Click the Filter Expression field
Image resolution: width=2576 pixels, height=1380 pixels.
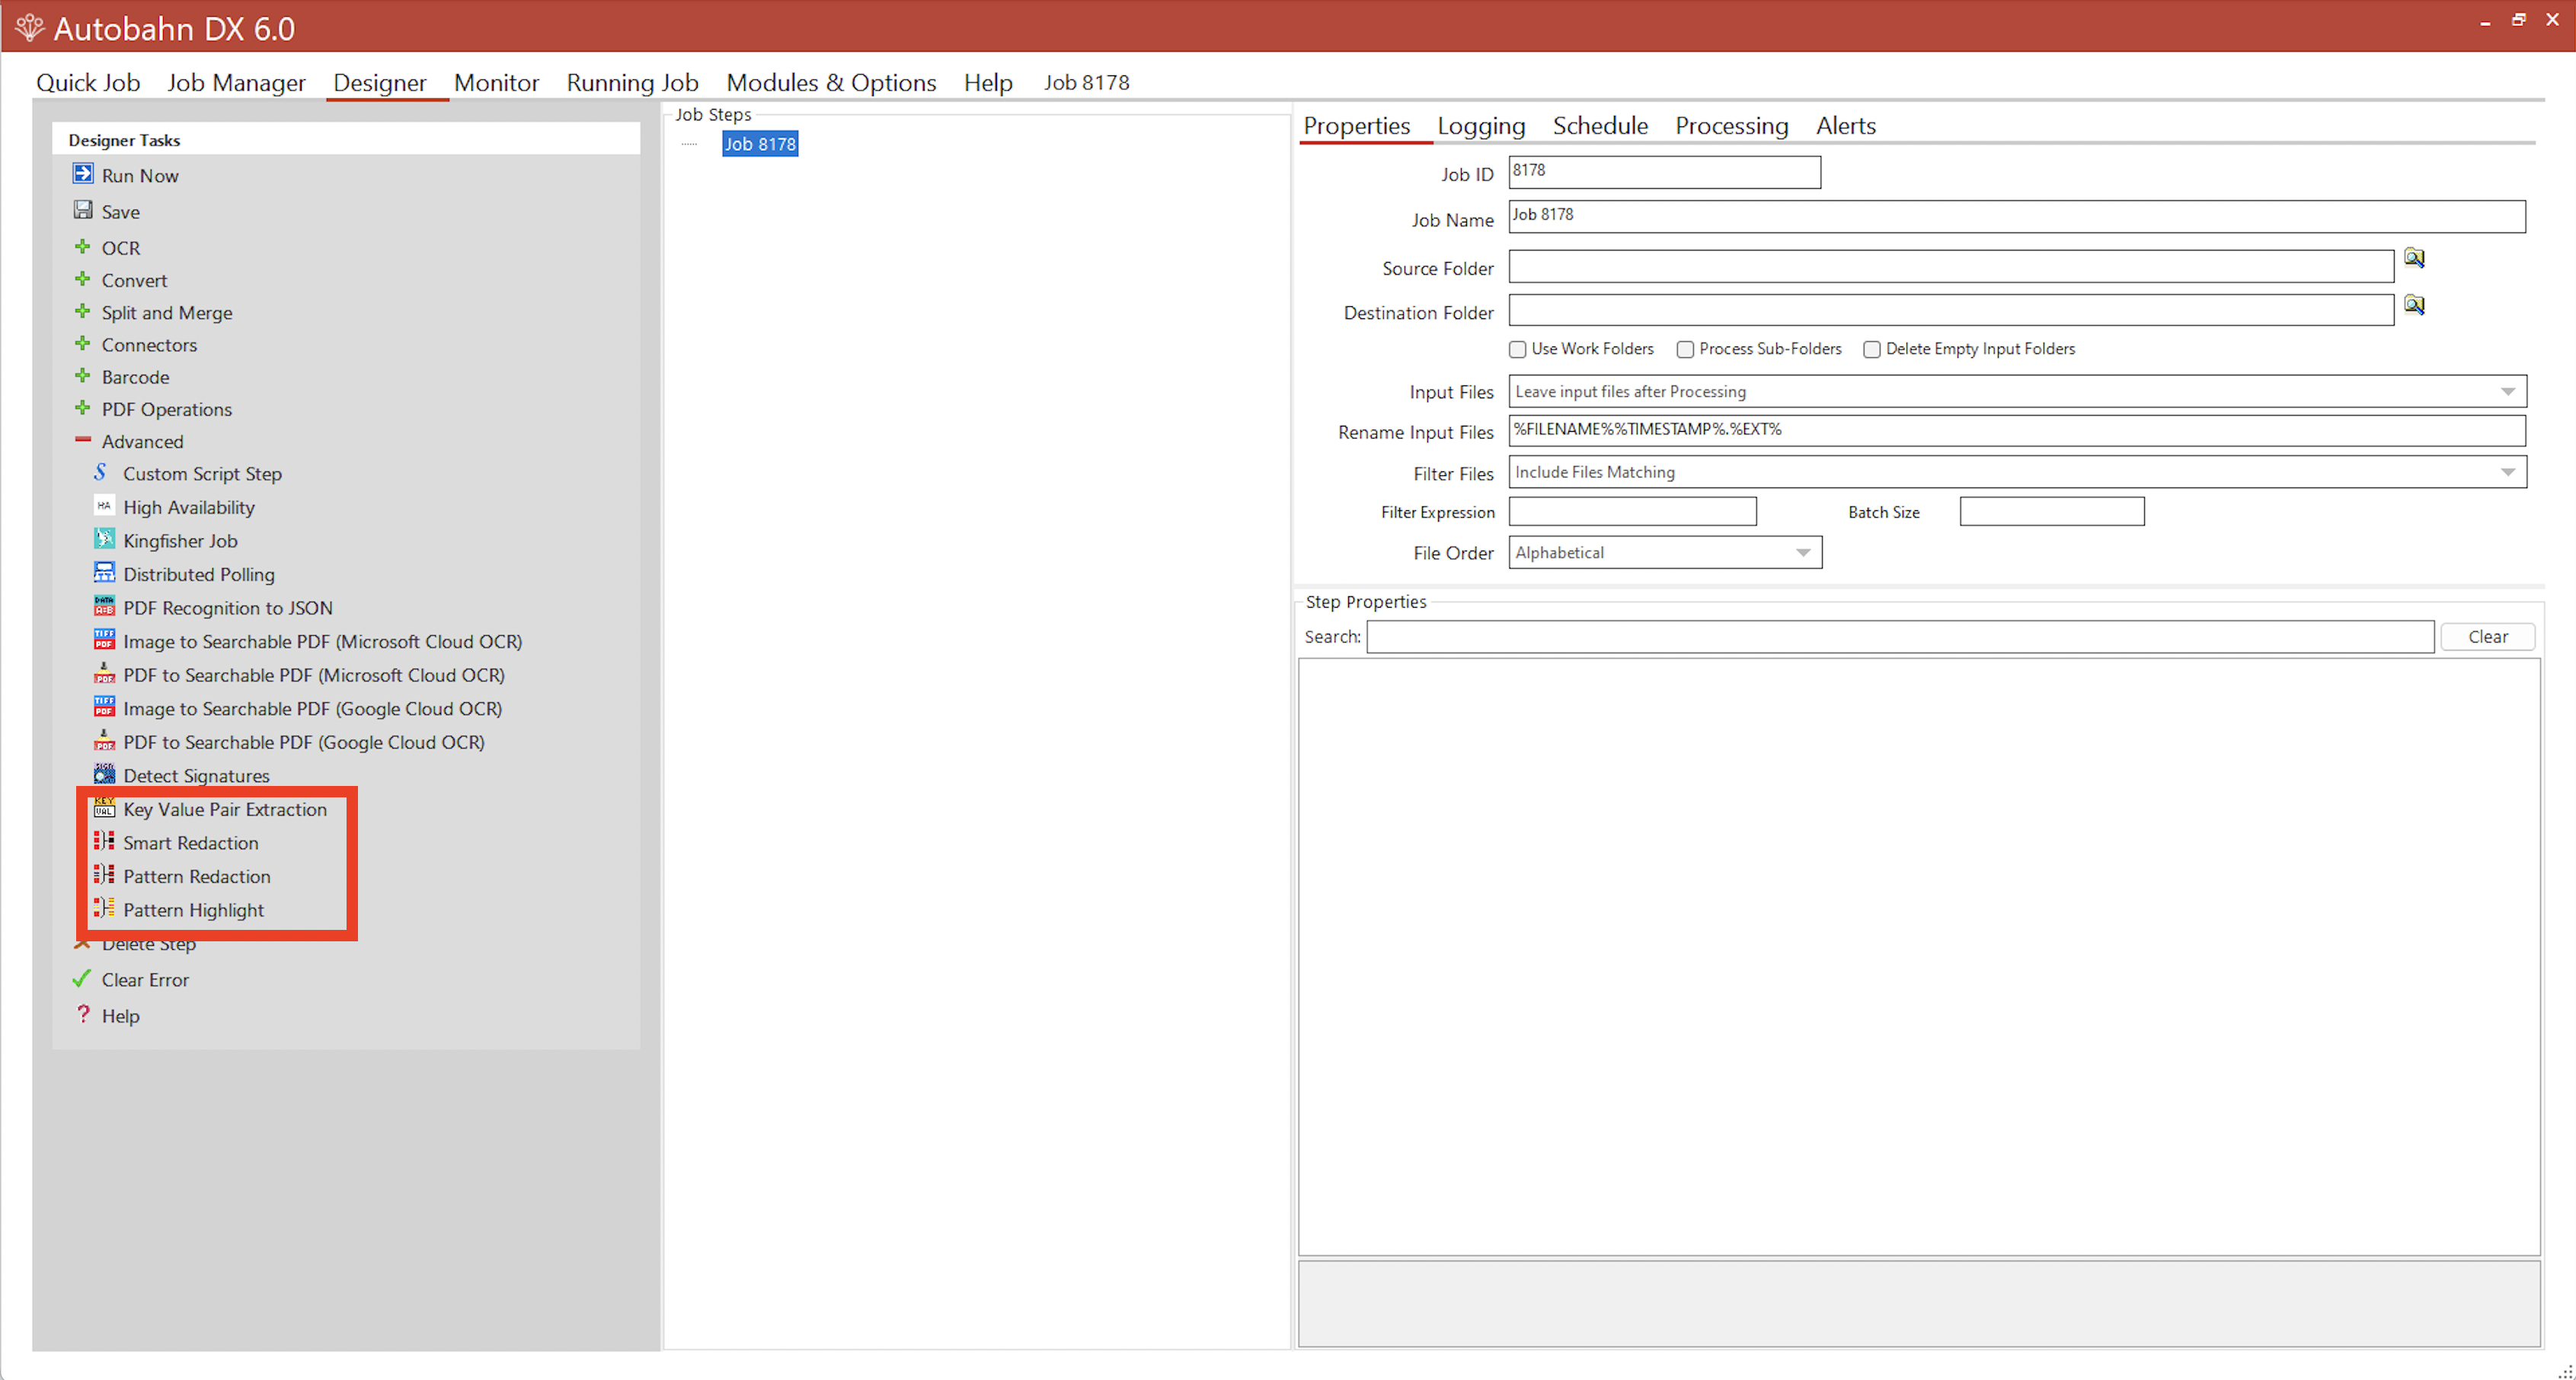pos(1632,511)
